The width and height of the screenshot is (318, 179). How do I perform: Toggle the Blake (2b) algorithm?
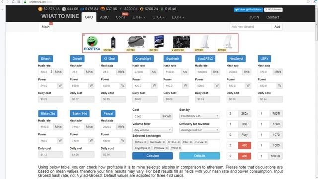(48, 114)
